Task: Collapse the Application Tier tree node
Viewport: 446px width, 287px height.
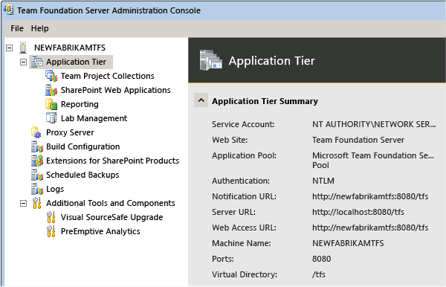Action: (24, 62)
